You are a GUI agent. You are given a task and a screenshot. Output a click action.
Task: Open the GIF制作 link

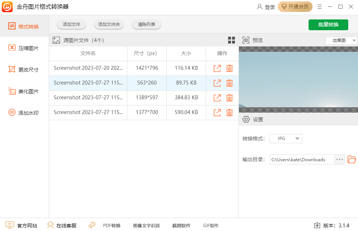(x=211, y=226)
